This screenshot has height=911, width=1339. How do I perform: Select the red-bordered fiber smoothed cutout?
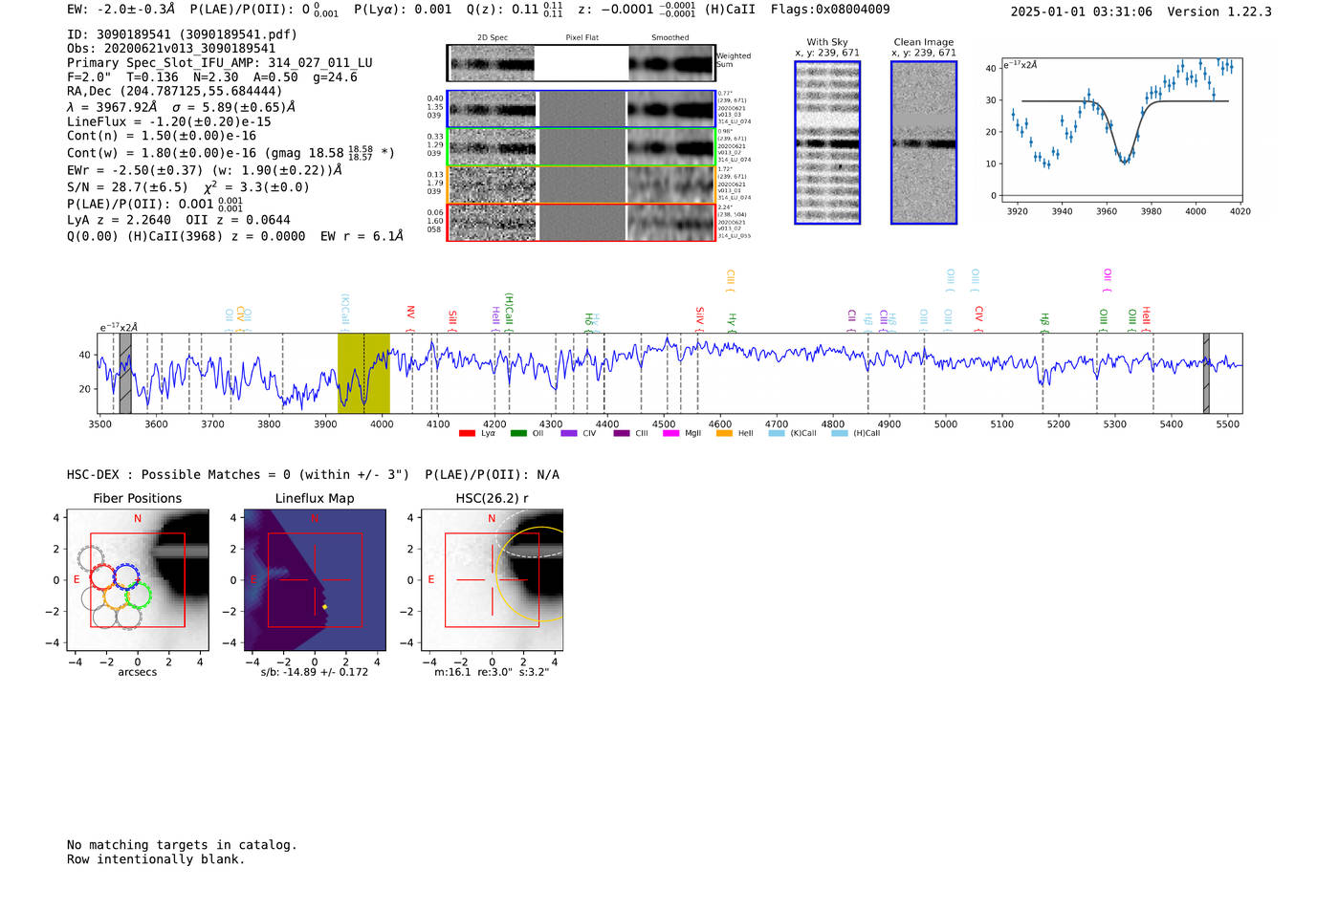point(670,222)
